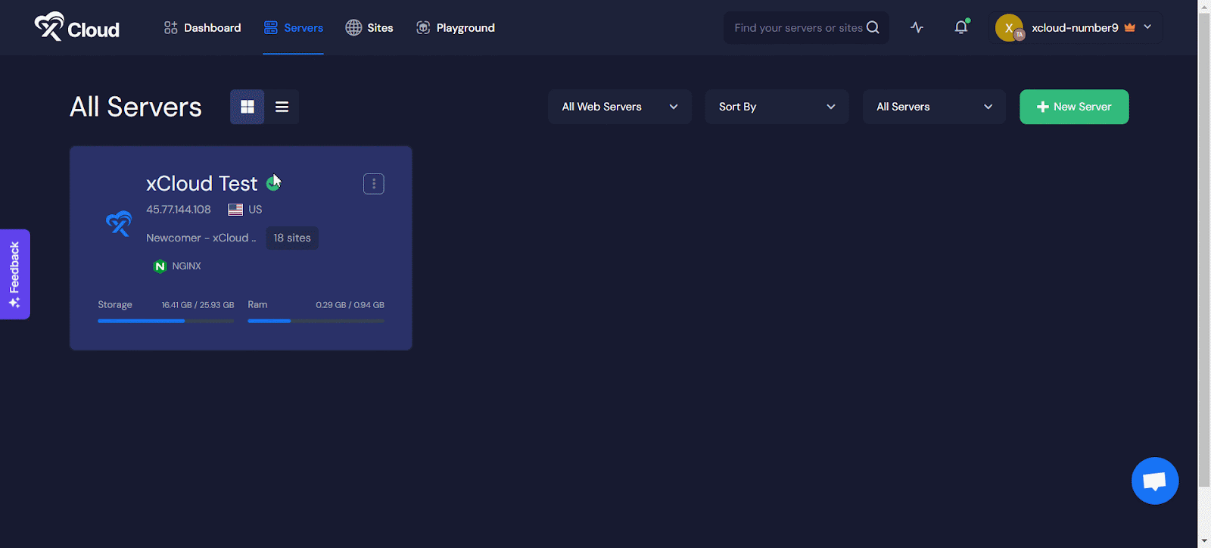1211x548 pixels.
Task: Click the search magnifier icon
Action: pos(873,28)
